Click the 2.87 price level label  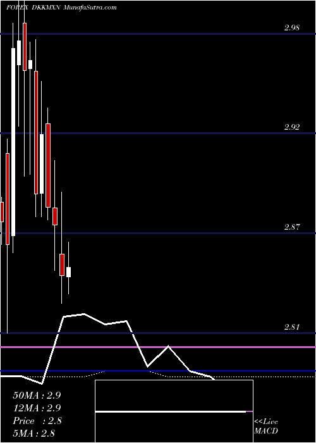(291, 227)
